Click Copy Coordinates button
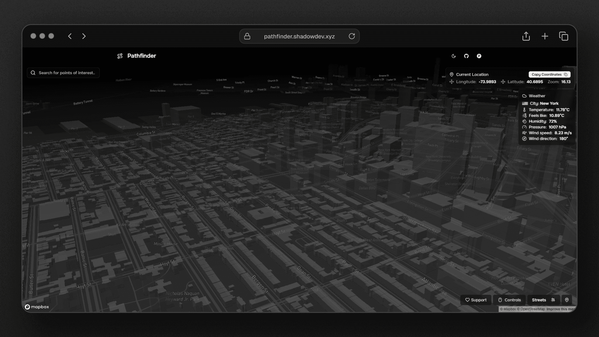 point(549,74)
